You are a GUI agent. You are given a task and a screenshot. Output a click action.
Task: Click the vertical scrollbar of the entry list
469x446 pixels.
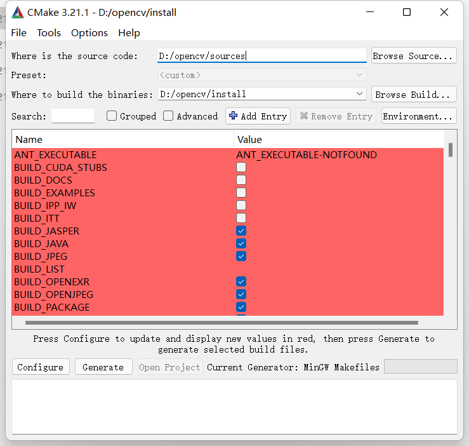point(451,150)
